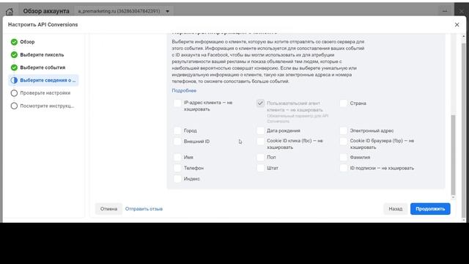Click the empty circle icon next to Проверьте настройки

pos(14,93)
